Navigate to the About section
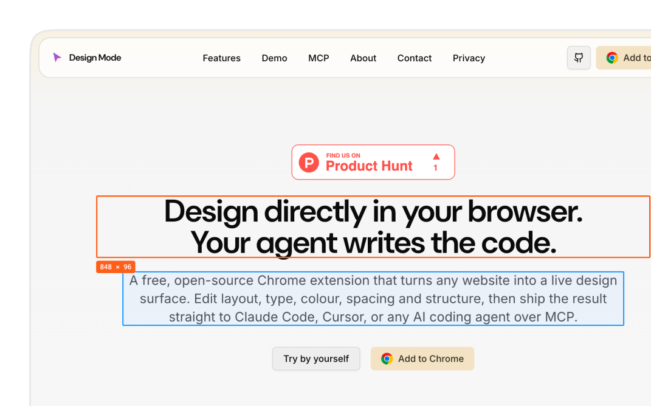 tap(363, 58)
